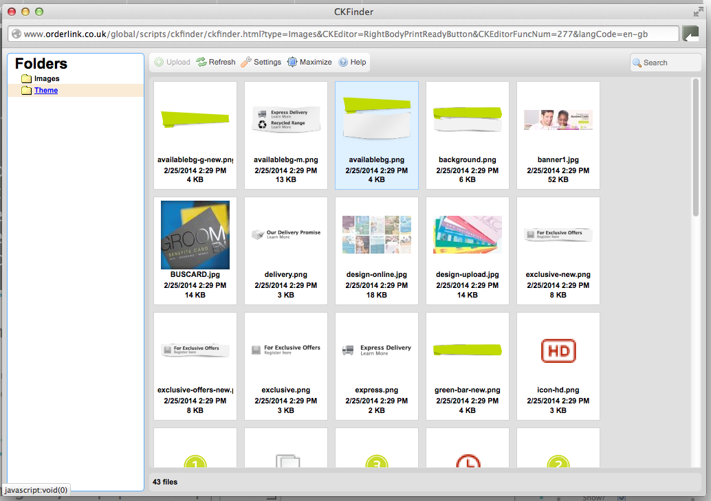Click the fullscreen arrows icon in the title bar
The height and width of the screenshot is (501, 711).
(x=699, y=12)
